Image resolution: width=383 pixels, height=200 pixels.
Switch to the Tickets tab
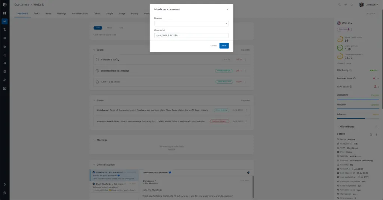click(x=97, y=14)
